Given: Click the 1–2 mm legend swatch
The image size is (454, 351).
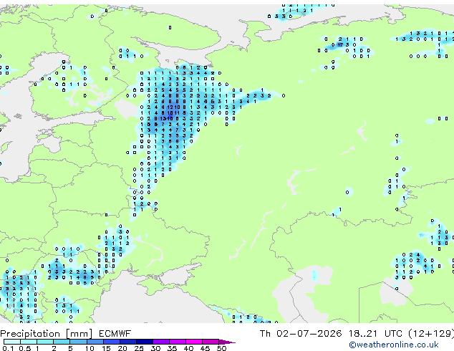Looking at the screenshot, I should tap(45, 342).
